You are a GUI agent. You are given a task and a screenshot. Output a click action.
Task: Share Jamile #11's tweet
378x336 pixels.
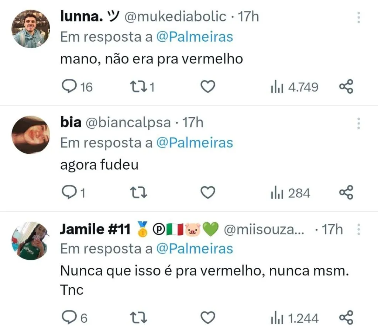click(346, 317)
